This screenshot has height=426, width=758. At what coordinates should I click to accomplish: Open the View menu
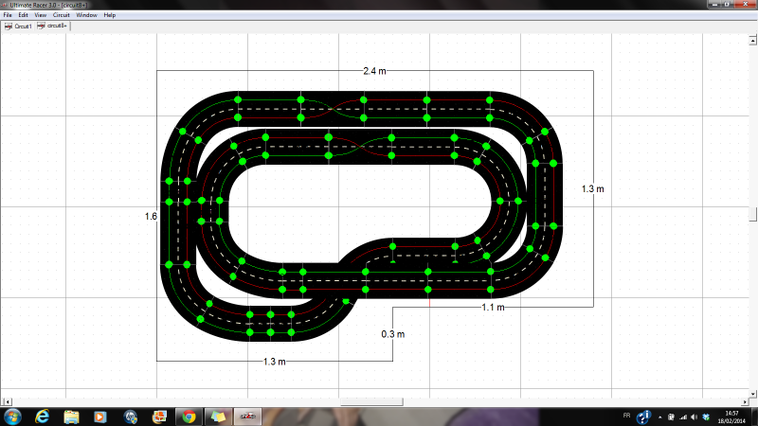coord(40,15)
